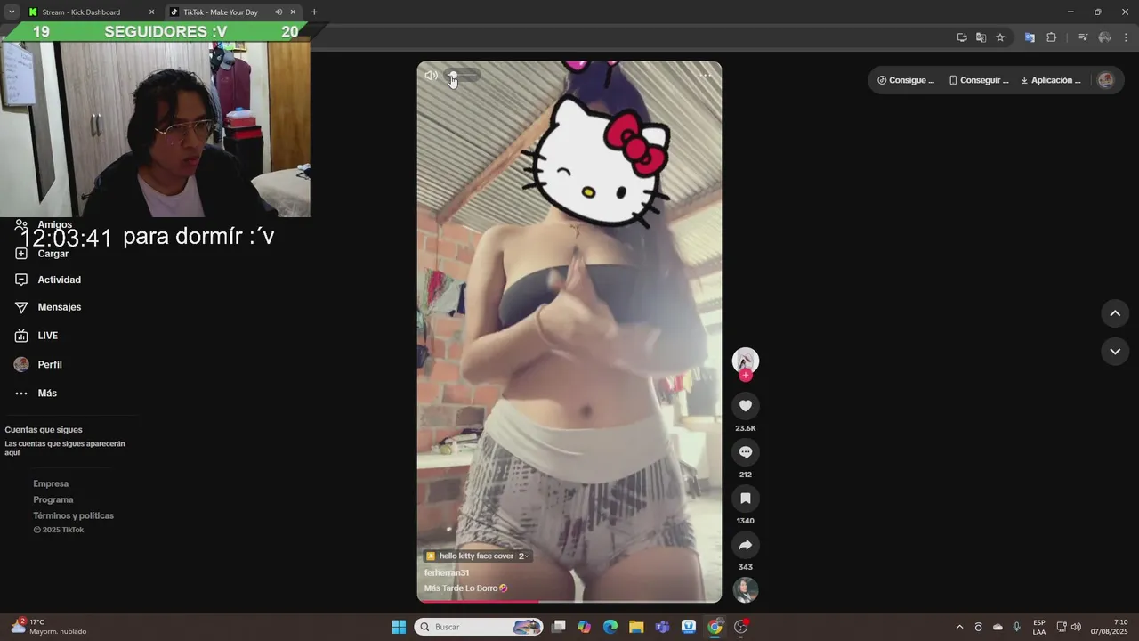Open the clock and date panel
Screen dimensions: 1139x641
1110,627
